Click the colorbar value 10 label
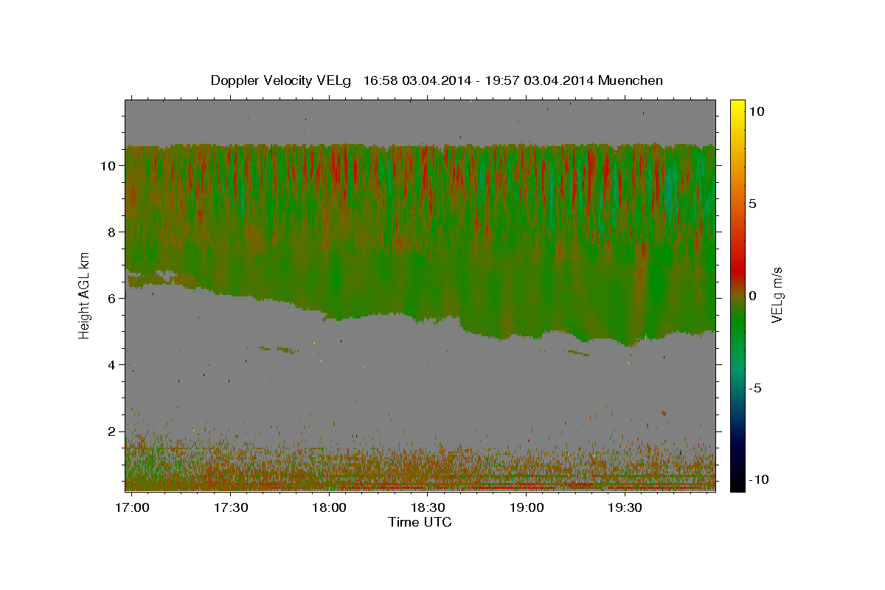 tap(757, 111)
